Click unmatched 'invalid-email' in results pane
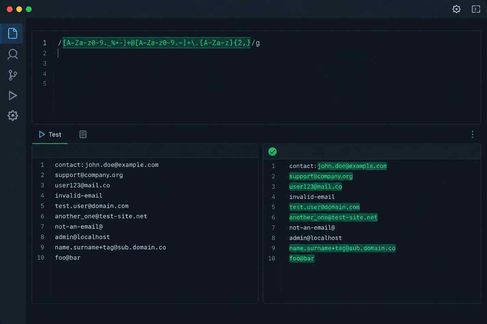The height and width of the screenshot is (324, 487). pos(312,197)
